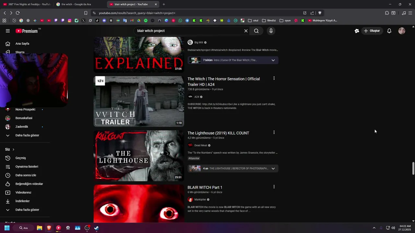Viewport: 415px width, 233px height.
Task: Click the EXPLAINED video thumbnail
Action: pos(139,54)
